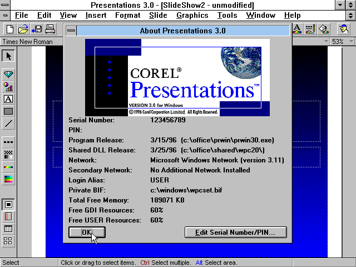Open the Tools menu
Image resolution: width=356 pixels, height=267 pixels.
pos(227,15)
